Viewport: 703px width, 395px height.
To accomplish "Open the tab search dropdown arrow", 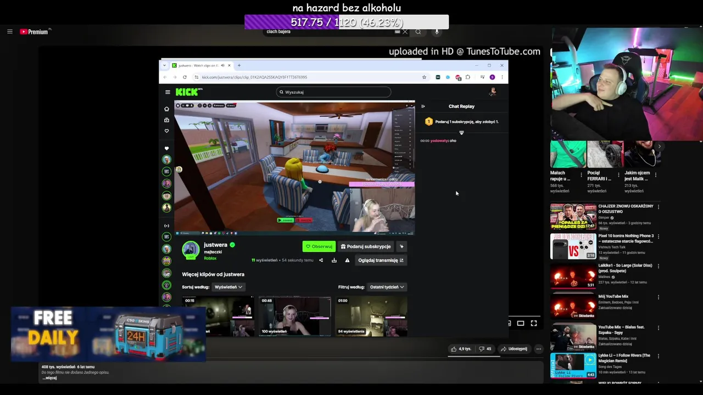I will point(165,65).
